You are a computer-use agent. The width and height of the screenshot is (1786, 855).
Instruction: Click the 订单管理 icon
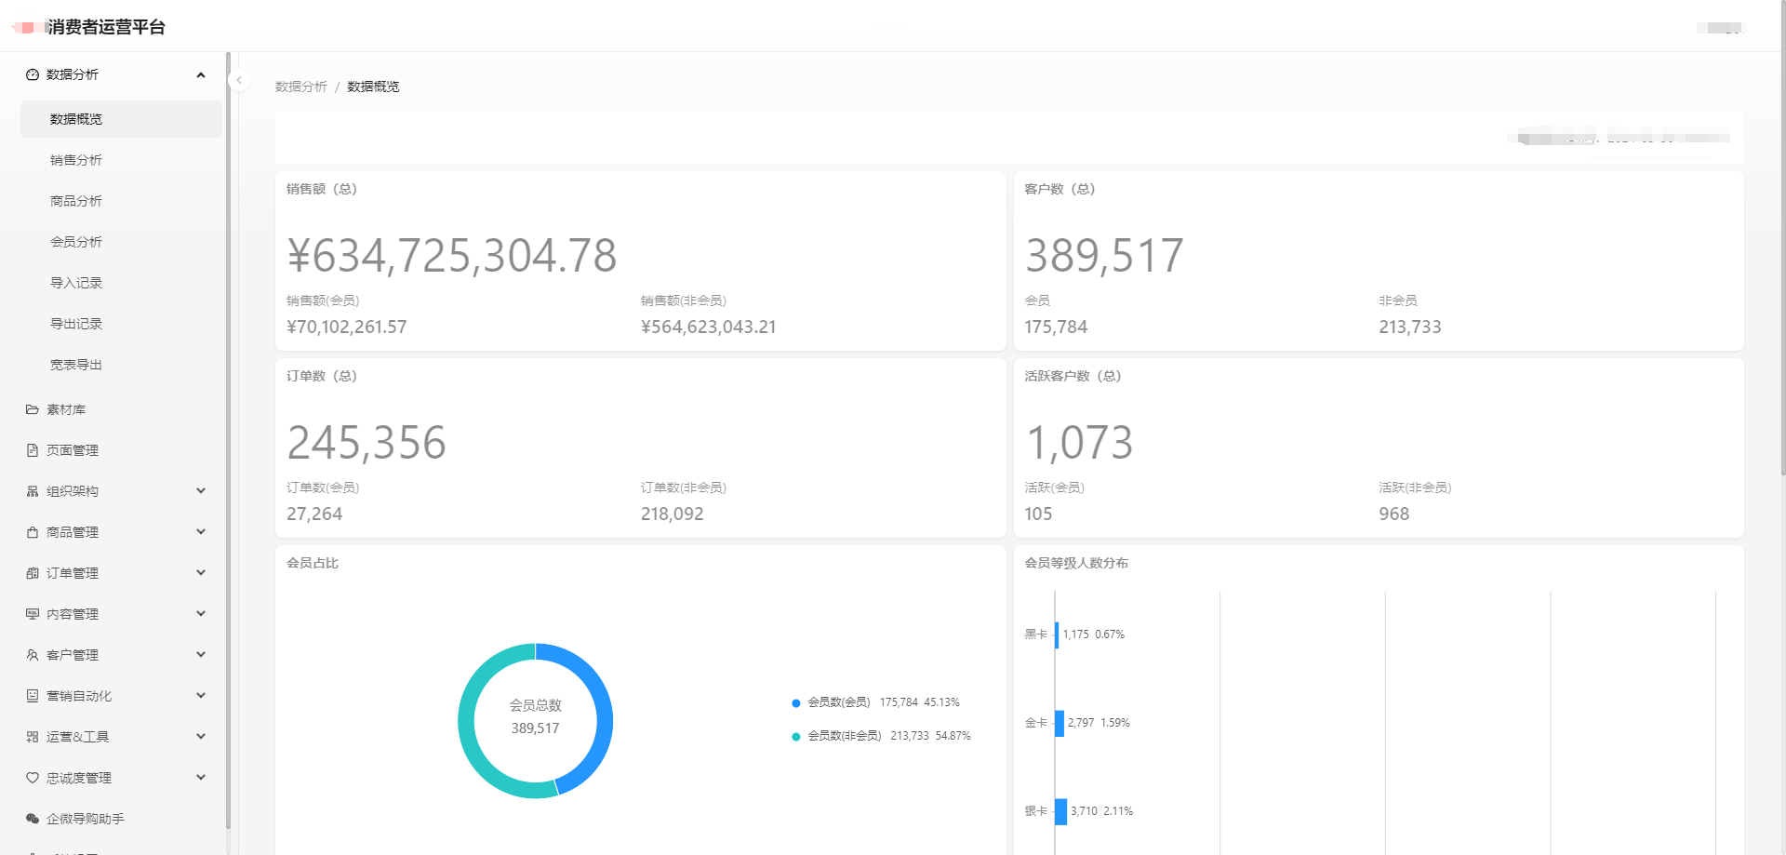[x=33, y=573]
